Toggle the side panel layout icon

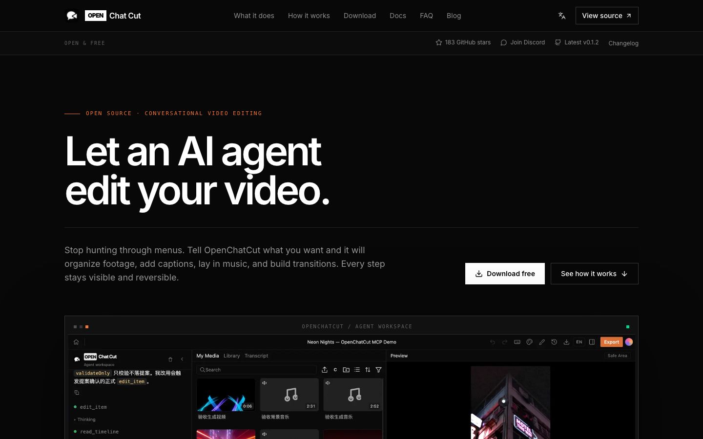592,342
